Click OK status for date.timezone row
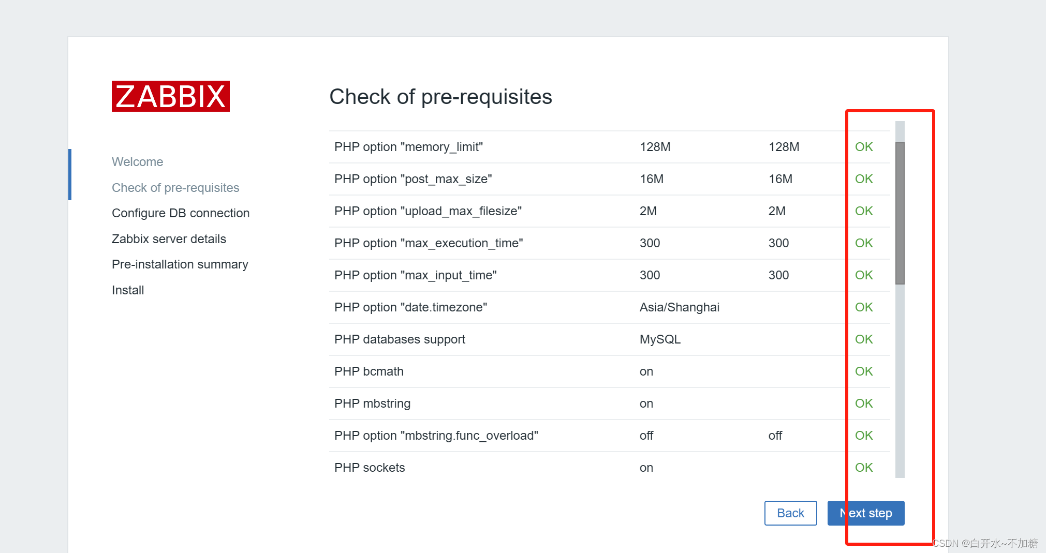This screenshot has width=1046, height=553. click(x=864, y=307)
